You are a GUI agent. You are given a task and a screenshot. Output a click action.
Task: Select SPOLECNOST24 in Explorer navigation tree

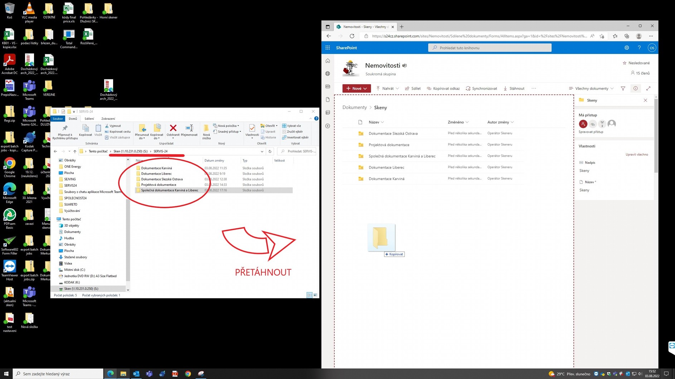pos(75,198)
